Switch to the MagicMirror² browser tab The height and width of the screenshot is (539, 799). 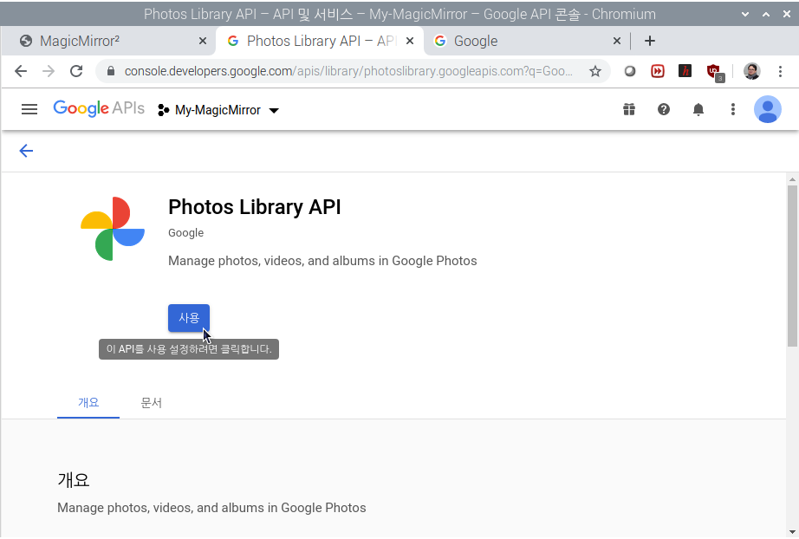pyautogui.click(x=107, y=41)
